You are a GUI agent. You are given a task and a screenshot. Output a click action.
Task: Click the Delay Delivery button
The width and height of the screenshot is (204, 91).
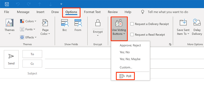(197, 27)
